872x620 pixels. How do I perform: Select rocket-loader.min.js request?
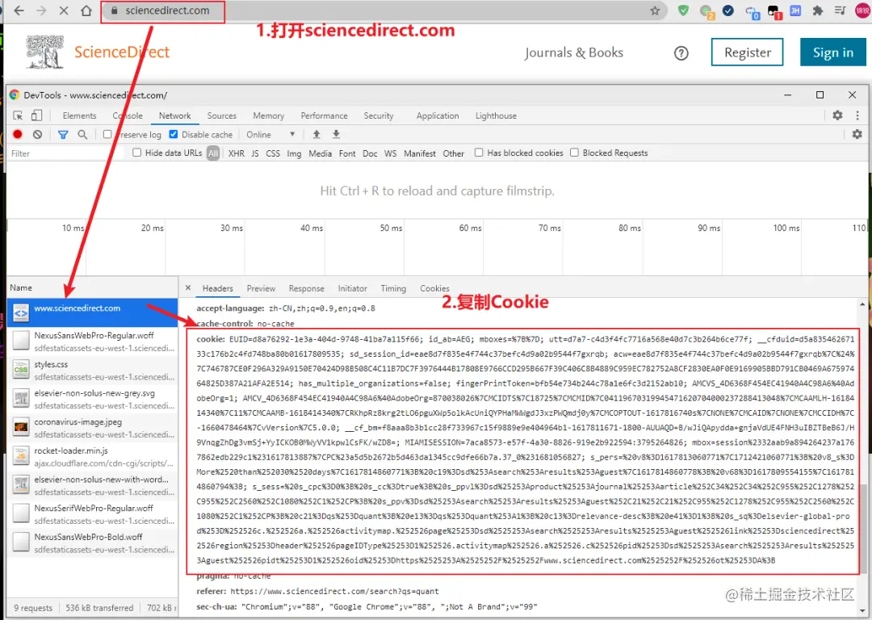point(92,456)
